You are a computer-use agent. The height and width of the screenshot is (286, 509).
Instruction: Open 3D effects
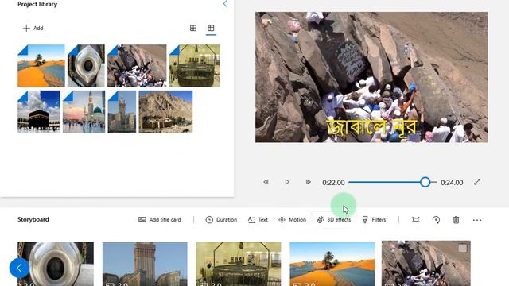334,220
